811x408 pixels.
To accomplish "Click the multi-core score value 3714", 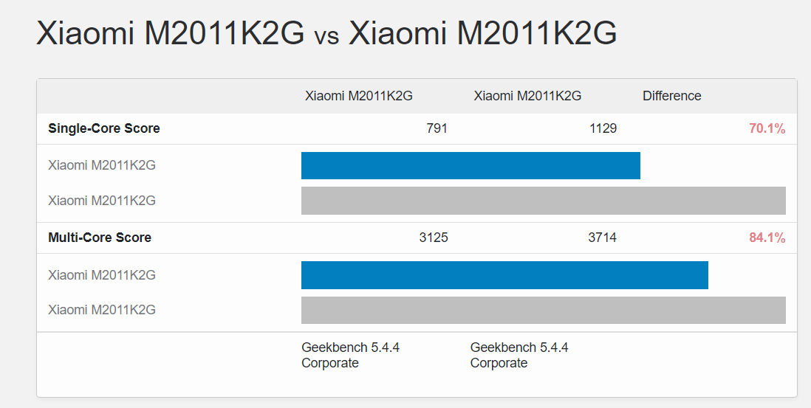I will 602,238.
